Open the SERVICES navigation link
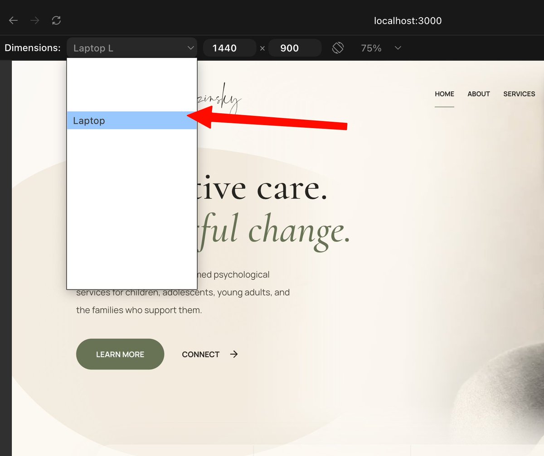 (519, 94)
